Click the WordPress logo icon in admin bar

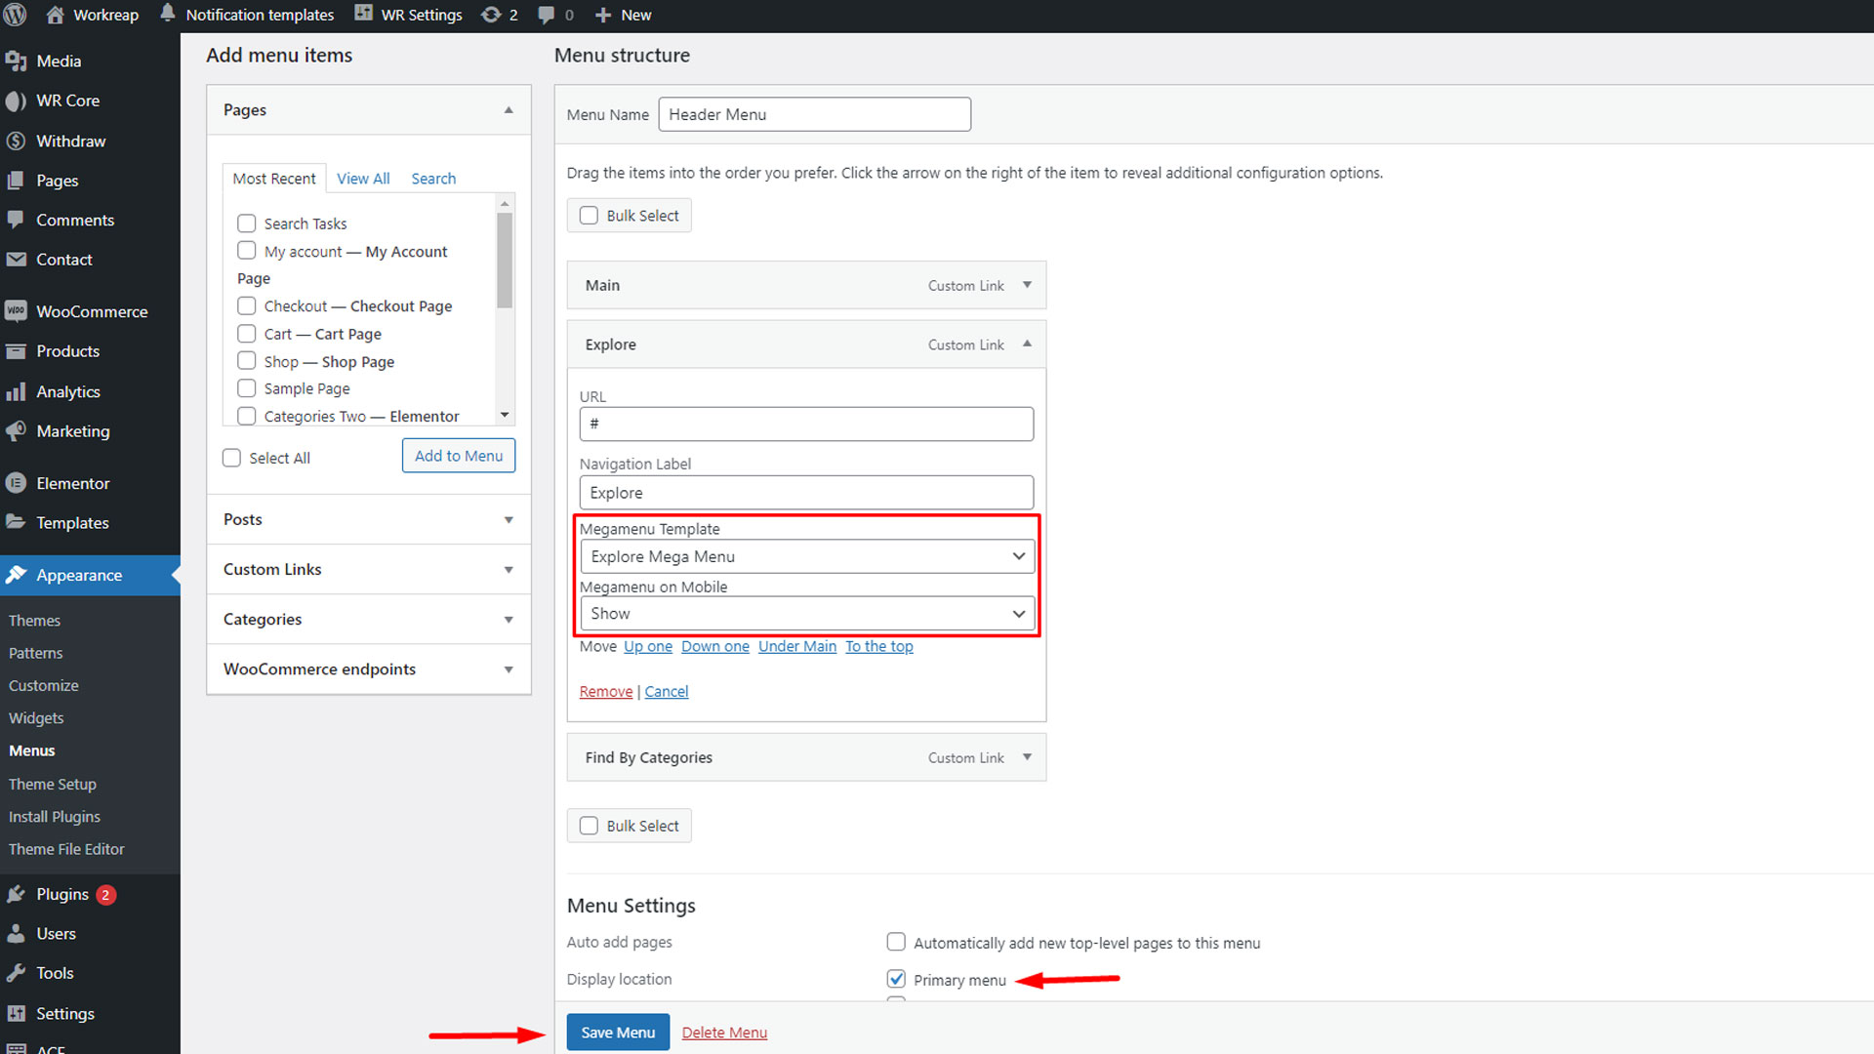point(16,15)
